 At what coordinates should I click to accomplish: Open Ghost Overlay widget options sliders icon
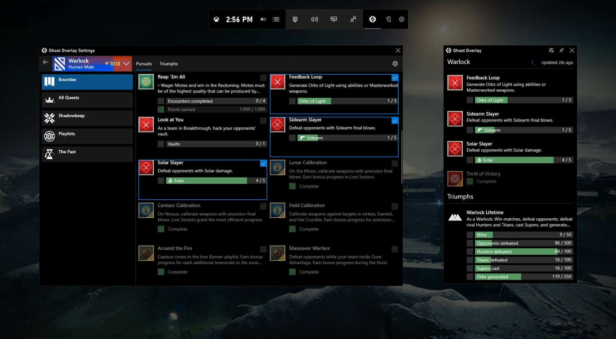551,50
